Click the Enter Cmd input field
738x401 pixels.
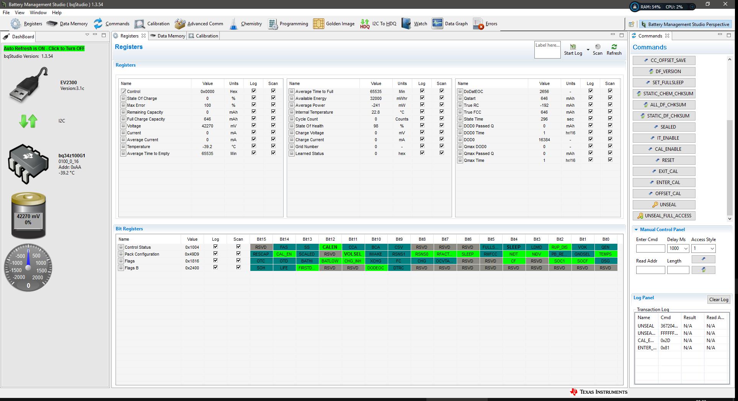coord(650,248)
